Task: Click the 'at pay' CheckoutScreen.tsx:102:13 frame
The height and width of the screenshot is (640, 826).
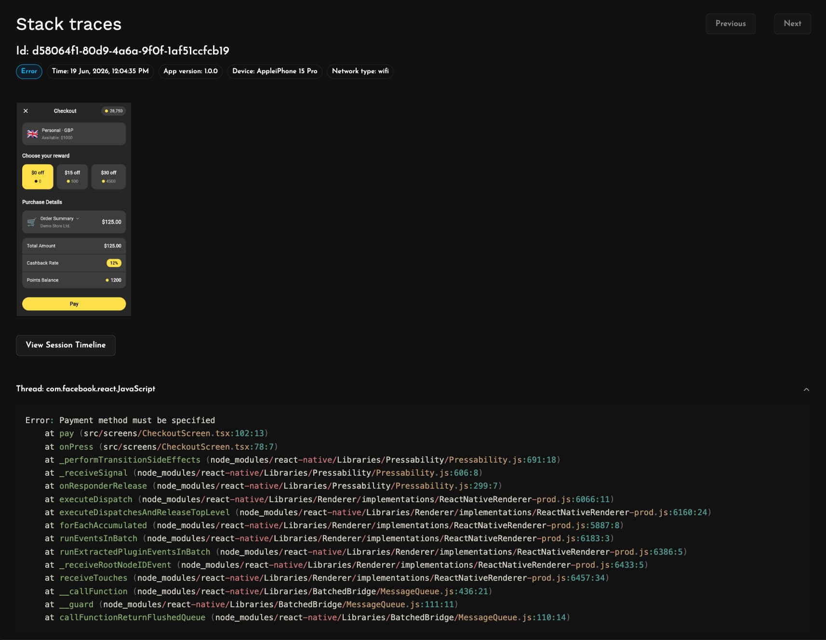Action: click(x=156, y=433)
